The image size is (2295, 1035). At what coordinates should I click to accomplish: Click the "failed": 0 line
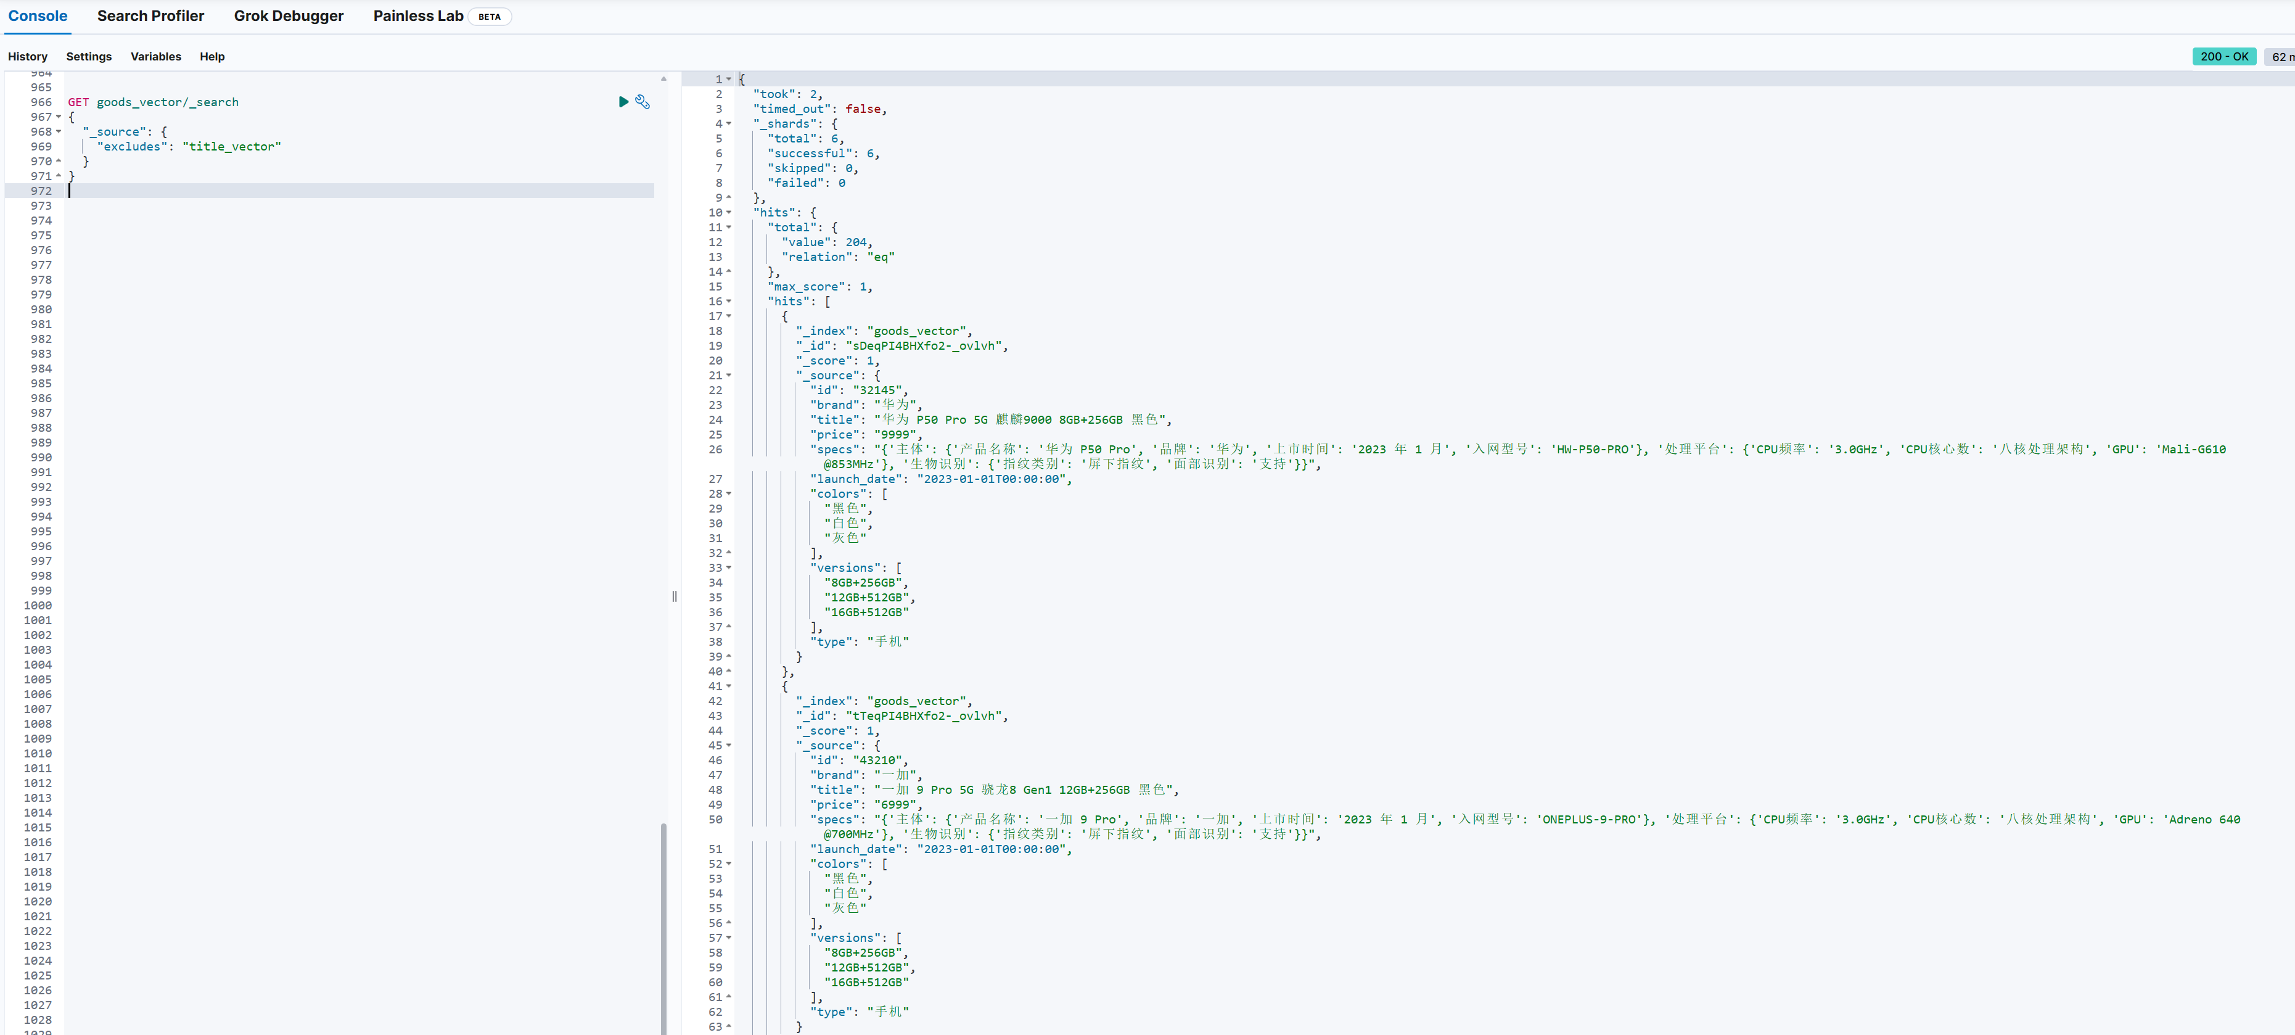tap(807, 183)
